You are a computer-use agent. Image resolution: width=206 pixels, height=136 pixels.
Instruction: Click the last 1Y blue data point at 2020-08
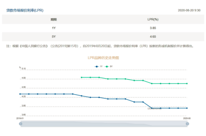pos(187,108)
